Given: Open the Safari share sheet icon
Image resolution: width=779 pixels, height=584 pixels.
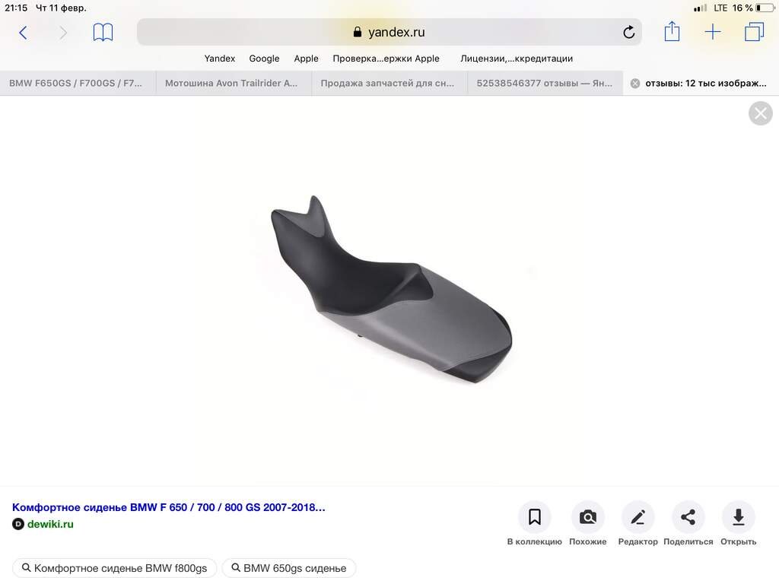Looking at the screenshot, I should (x=672, y=31).
